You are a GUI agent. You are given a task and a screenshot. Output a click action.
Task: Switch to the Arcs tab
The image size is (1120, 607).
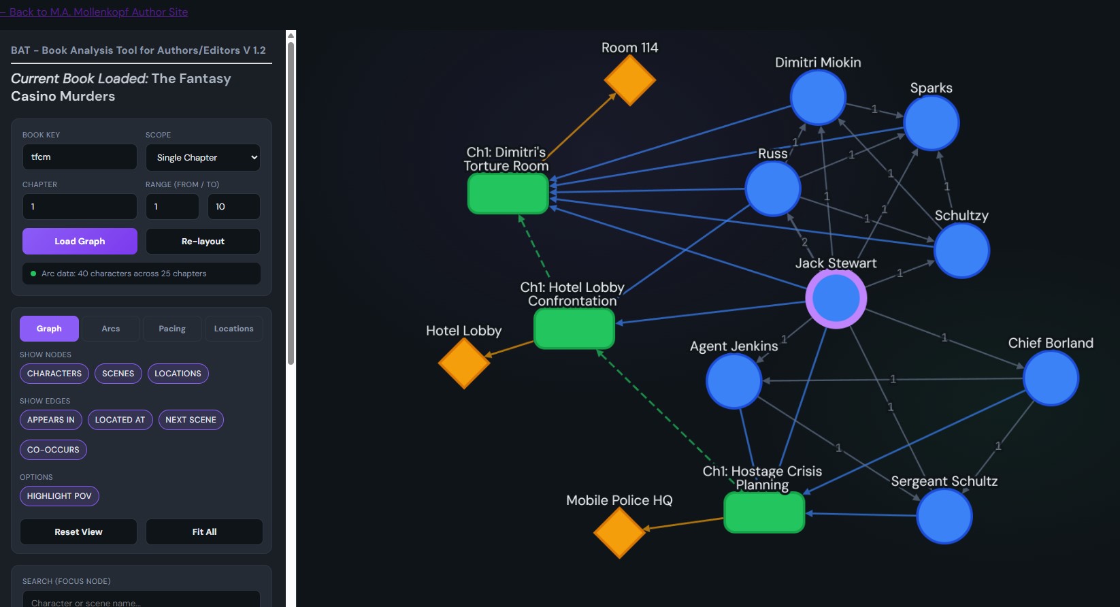pos(111,329)
